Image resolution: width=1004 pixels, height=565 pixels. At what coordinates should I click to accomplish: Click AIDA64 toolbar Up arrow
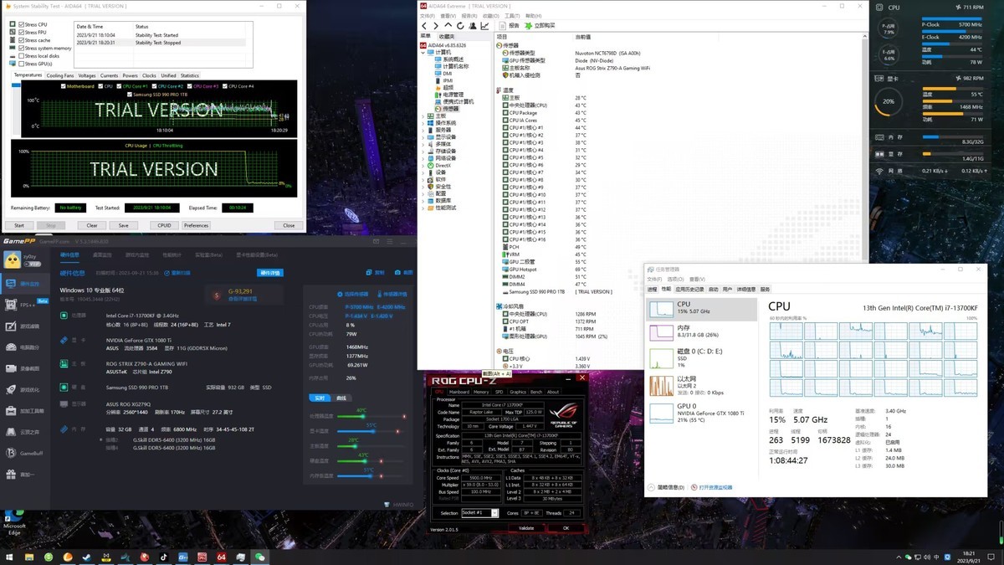pos(447,26)
